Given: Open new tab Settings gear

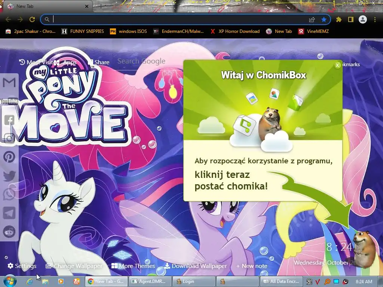Looking at the screenshot, I should click(x=22, y=266).
